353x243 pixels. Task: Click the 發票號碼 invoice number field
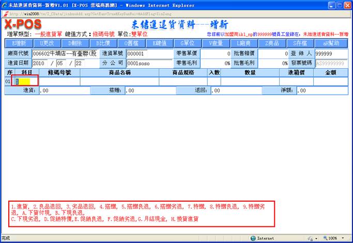tap(330, 63)
